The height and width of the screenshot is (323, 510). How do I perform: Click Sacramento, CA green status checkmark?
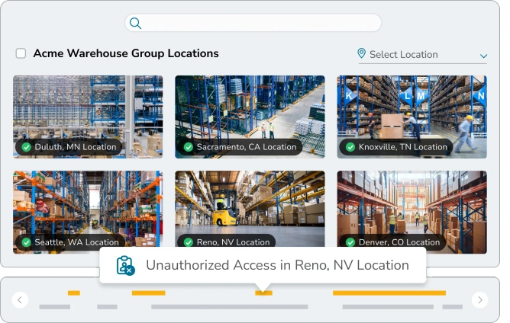point(188,147)
